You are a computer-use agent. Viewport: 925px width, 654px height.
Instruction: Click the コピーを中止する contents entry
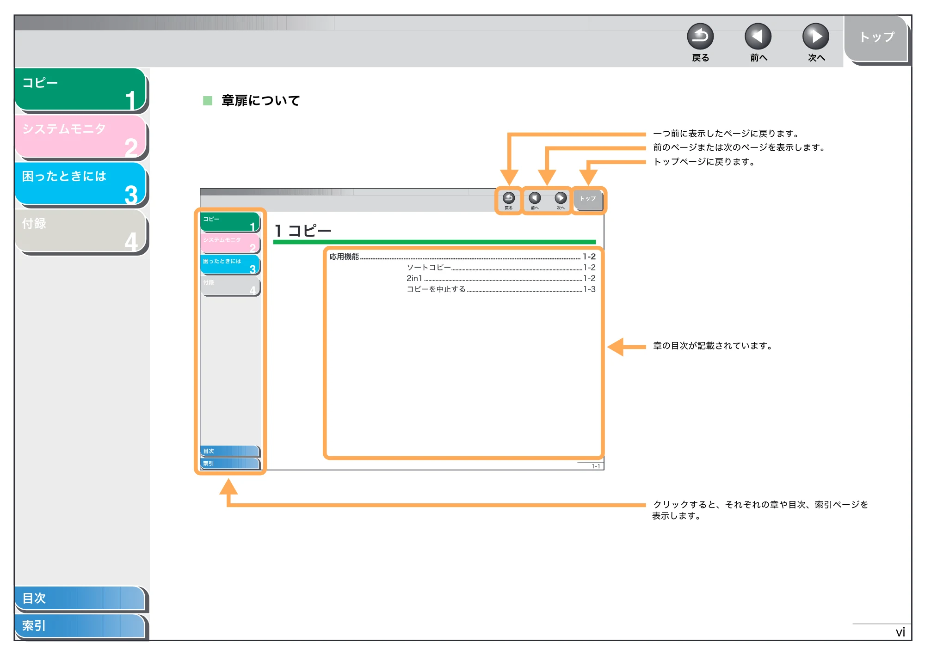[501, 289]
